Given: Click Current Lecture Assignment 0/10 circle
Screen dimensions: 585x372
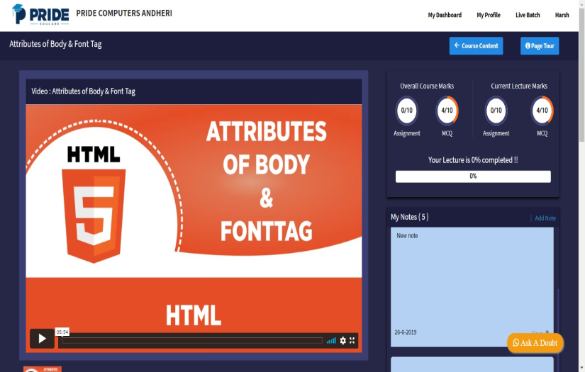Looking at the screenshot, I should pos(496,111).
